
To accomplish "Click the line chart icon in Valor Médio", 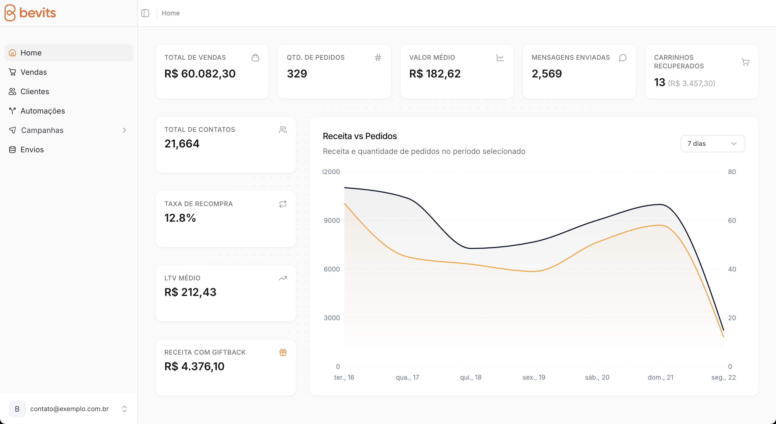I will click(500, 57).
